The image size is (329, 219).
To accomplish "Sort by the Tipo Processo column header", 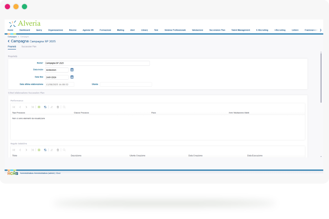I will 18,113.
